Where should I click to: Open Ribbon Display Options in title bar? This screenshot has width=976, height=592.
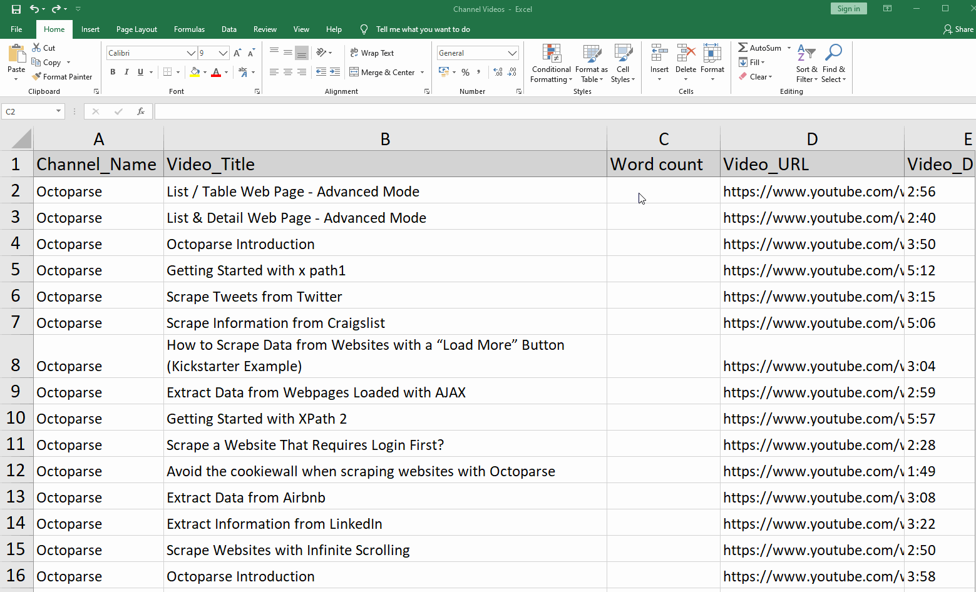[x=887, y=9]
